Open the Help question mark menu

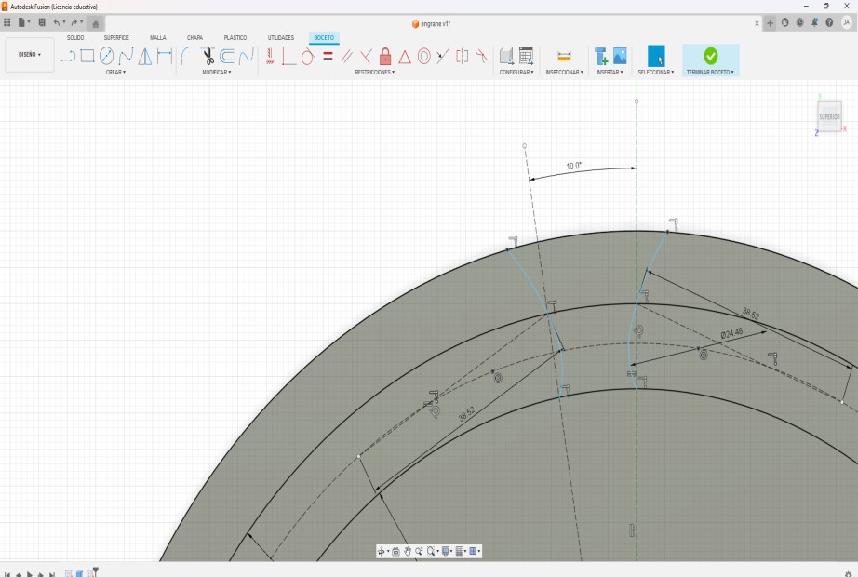[829, 22]
